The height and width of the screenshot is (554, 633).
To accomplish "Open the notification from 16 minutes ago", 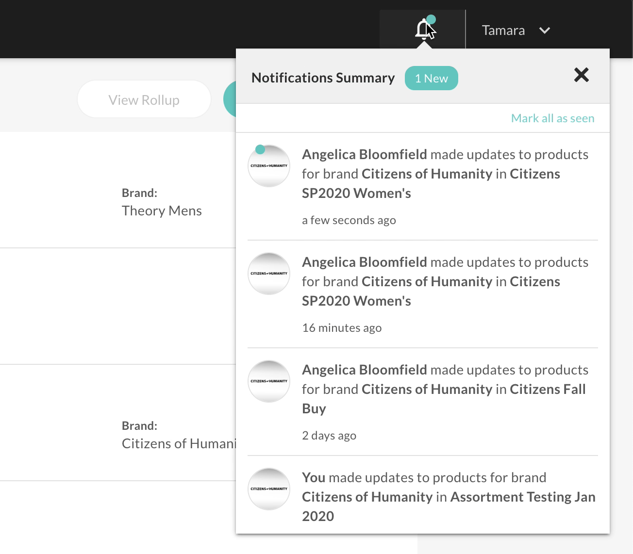I will 423,294.
